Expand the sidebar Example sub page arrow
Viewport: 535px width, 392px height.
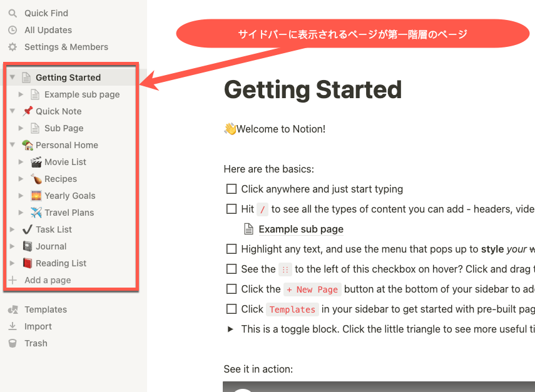coord(21,94)
